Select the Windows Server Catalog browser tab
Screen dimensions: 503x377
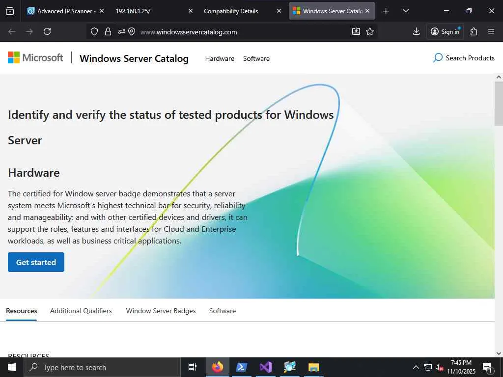pos(332,11)
